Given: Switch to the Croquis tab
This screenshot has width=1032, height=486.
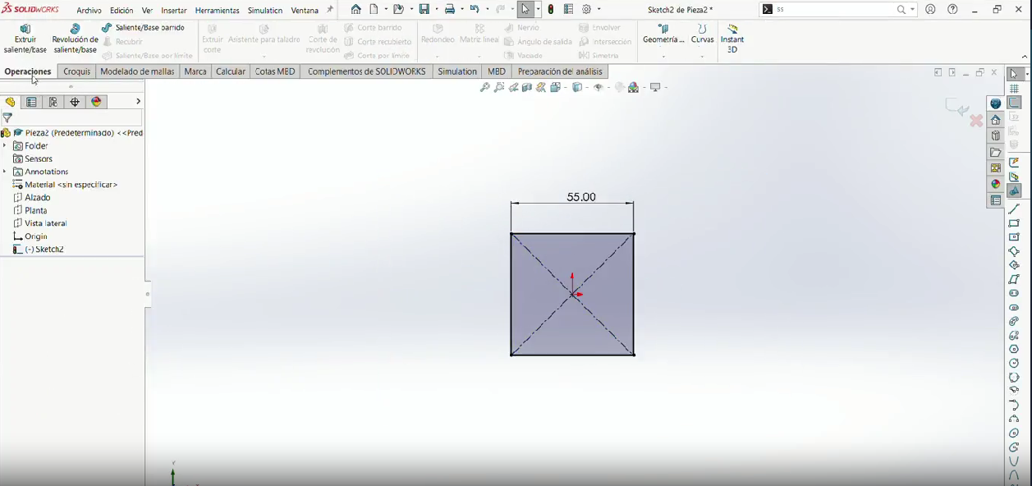Looking at the screenshot, I should click(x=76, y=71).
